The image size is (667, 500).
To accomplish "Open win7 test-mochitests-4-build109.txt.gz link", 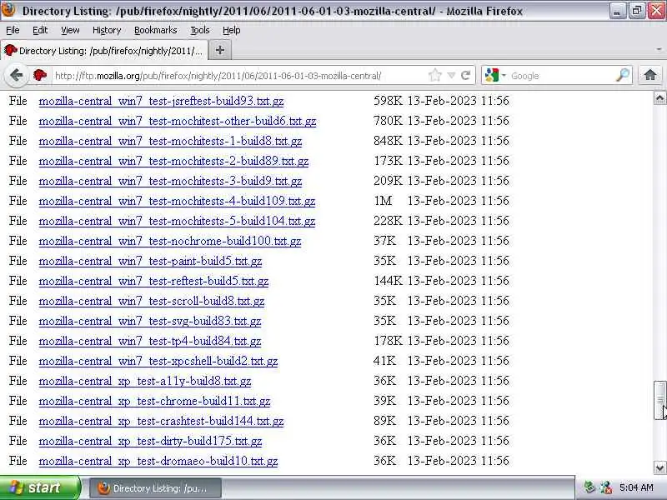I will 177,201.
